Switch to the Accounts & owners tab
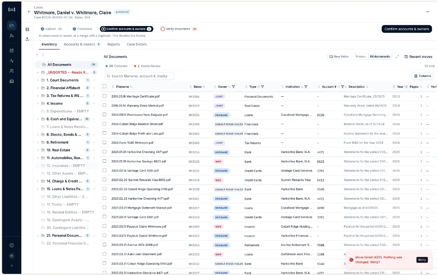This screenshot has height=275, width=438. (82, 44)
